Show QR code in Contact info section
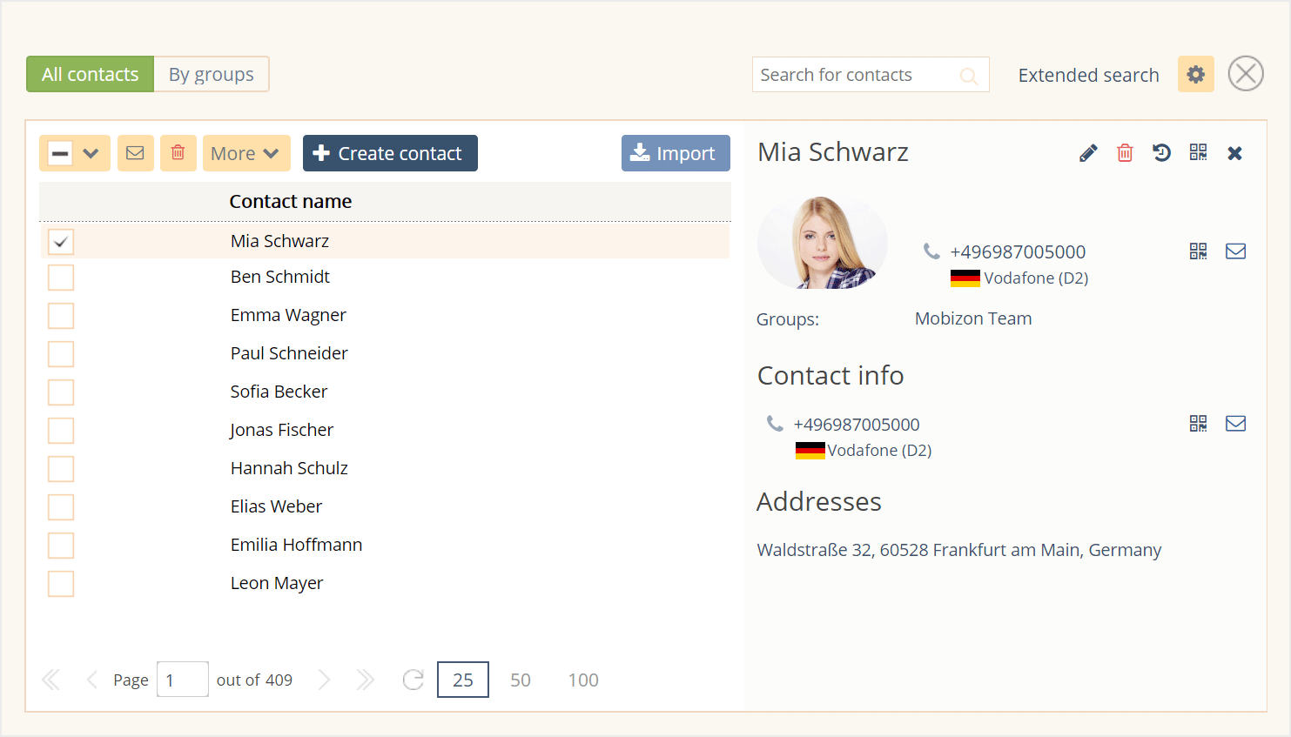This screenshot has height=737, width=1291. coord(1198,424)
